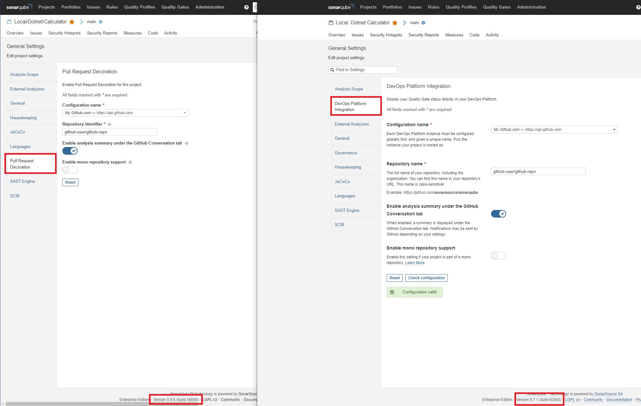
Task: Open the Configuration name dropdown in Pull Request Decoration
Action: [x=125, y=113]
